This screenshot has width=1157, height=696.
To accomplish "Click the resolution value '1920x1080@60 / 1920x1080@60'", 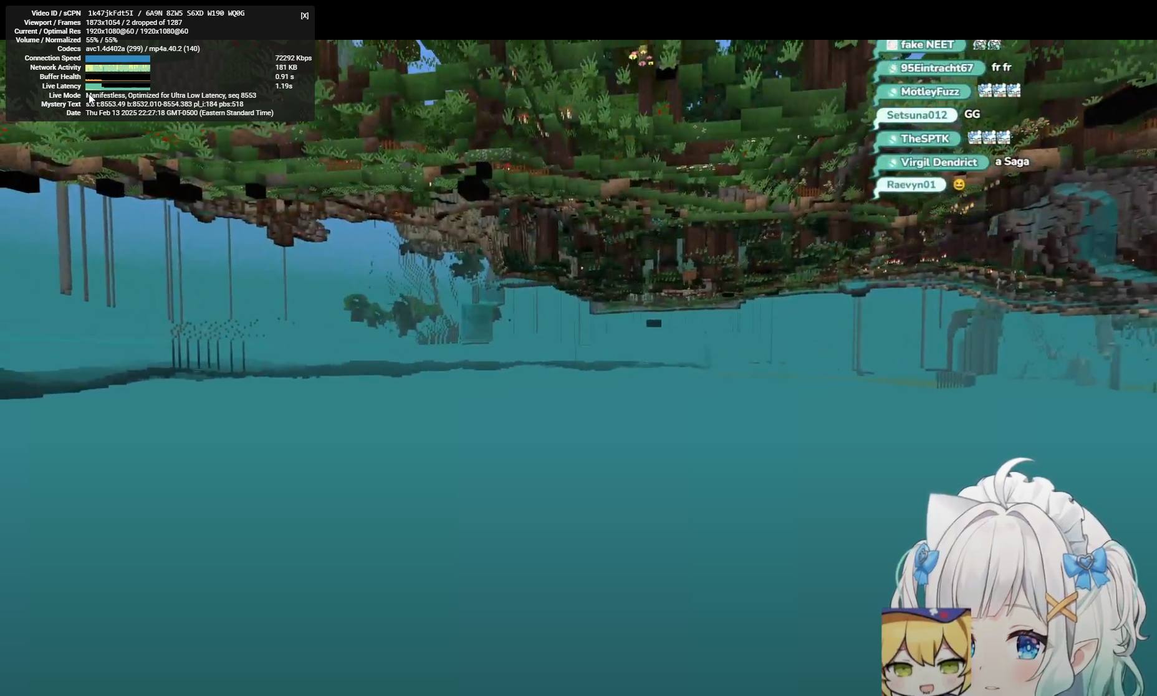I will (x=137, y=31).
